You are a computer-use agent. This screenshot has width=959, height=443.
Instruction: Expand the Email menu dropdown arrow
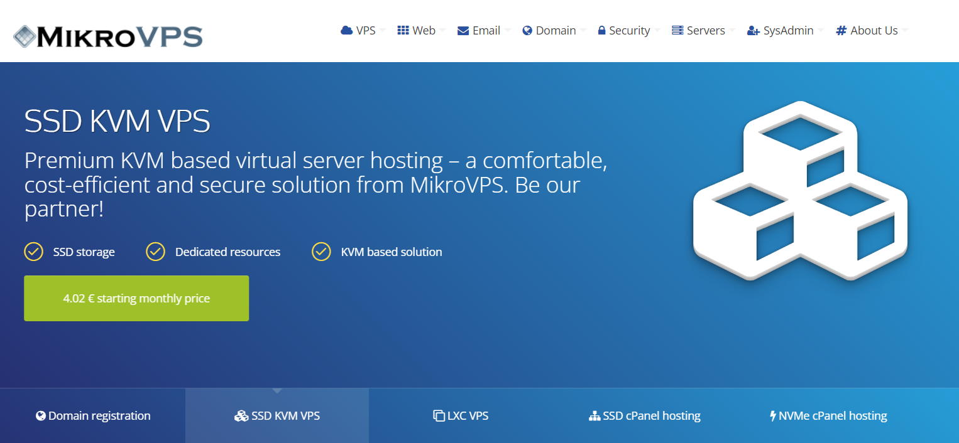point(508,30)
